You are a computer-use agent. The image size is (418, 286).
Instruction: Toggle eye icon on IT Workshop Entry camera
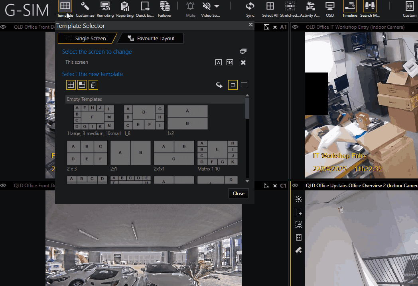coord(296,27)
